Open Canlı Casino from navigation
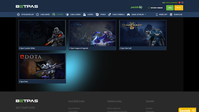This screenshot has width=199, height=112. 75,15
